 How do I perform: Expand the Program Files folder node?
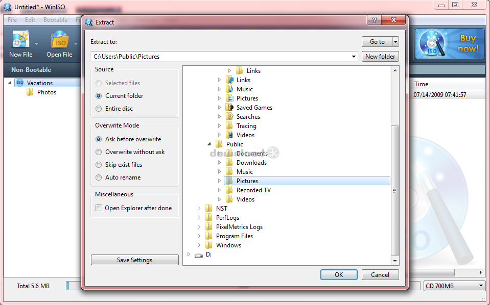tap(199, 236)
